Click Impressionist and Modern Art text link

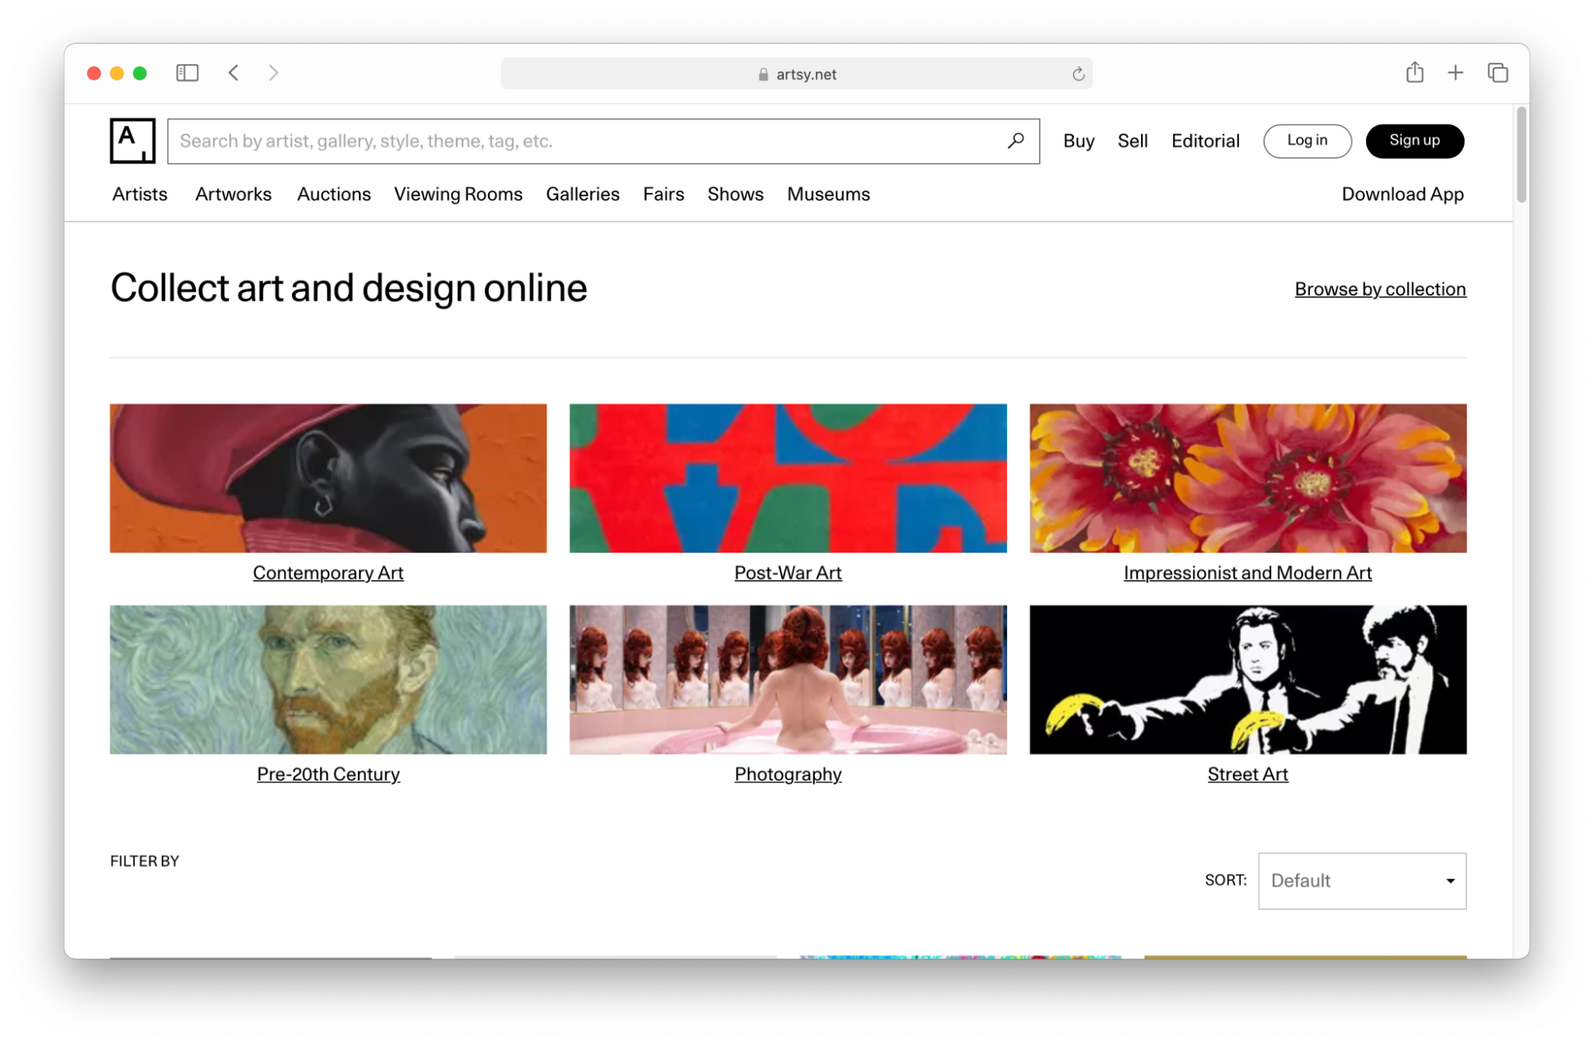coord(1248,573)
